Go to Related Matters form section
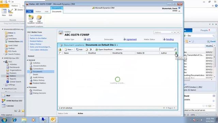The image size is (218, 123). (x=36, y=41)
